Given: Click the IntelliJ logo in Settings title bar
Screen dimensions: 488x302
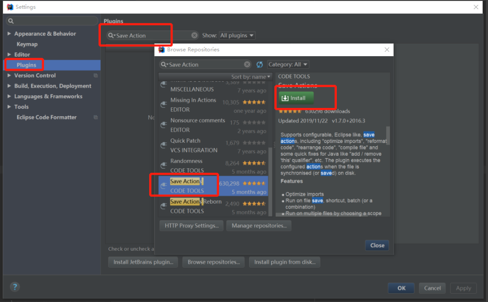Looking at the screenshot, I should point(10,7).
